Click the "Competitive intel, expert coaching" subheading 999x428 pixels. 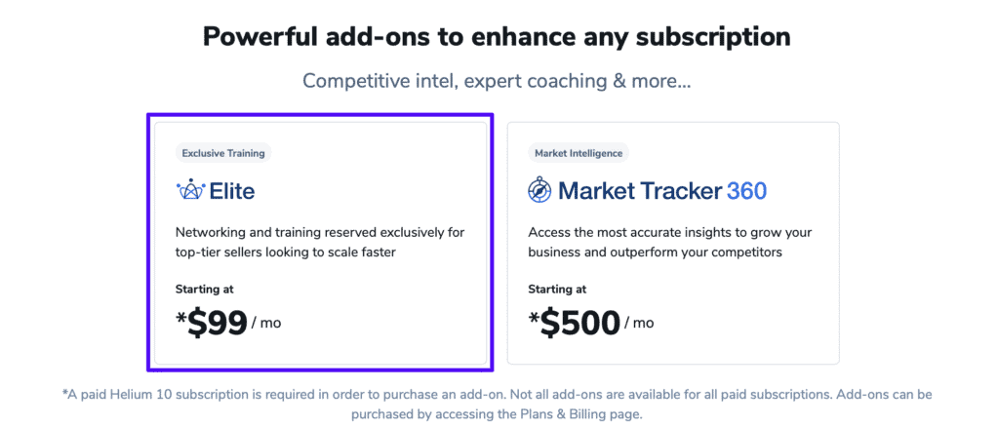click(497, 81)
